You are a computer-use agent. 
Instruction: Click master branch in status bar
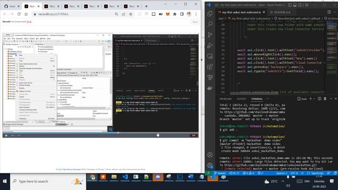tap(220, 173)
